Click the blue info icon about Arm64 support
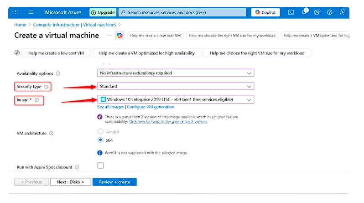This screenshot has width=364, height=203. (x=100, y=153)
